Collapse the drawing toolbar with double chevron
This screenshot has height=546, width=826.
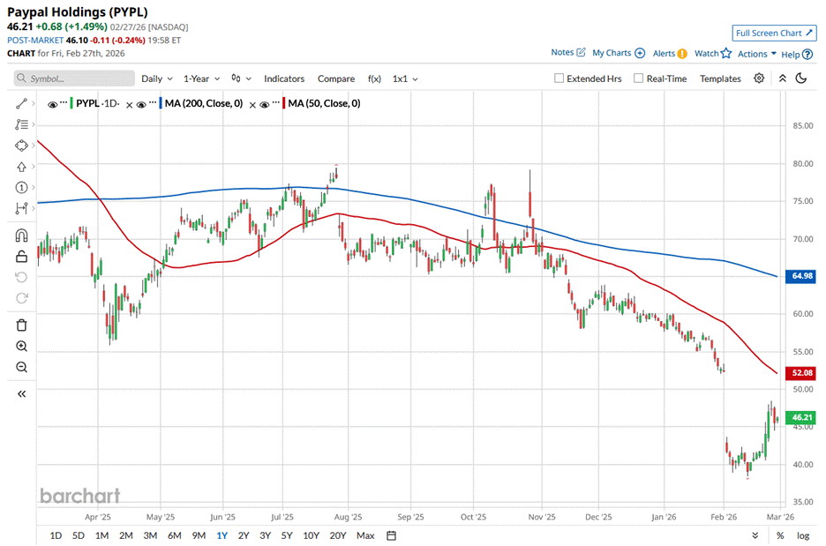21,393
